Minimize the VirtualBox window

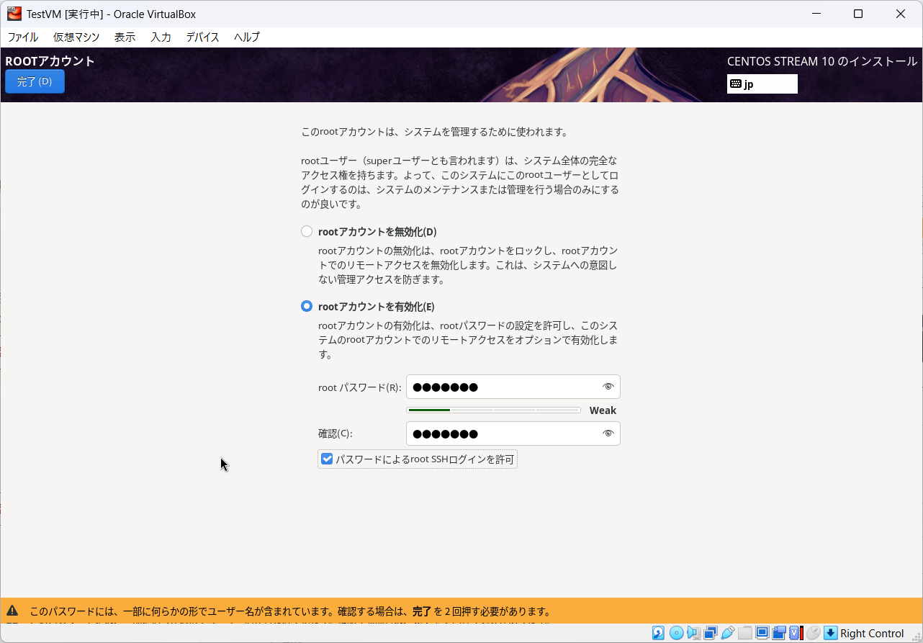point(816,14)
